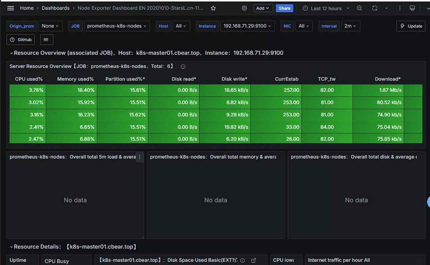Click the Share button
The height and width of the screenshot is (265, 430).
284,8
